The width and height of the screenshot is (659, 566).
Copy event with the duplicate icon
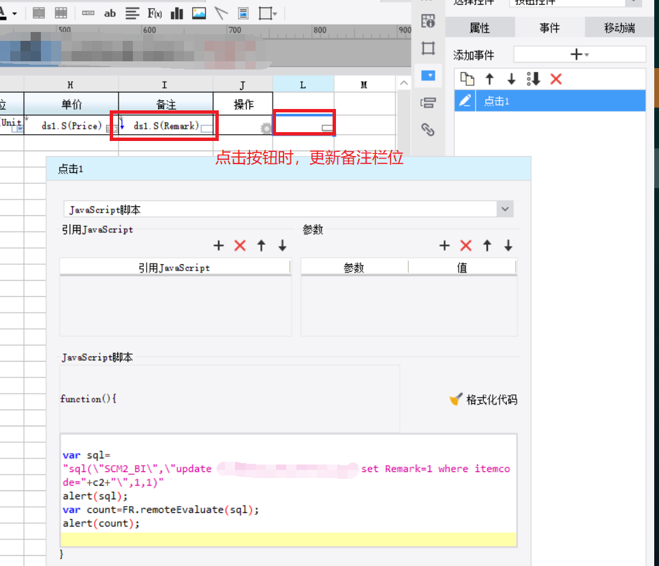click(x=467, y=78)
